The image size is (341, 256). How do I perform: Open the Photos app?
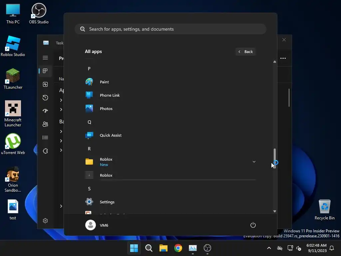point(170,108)
